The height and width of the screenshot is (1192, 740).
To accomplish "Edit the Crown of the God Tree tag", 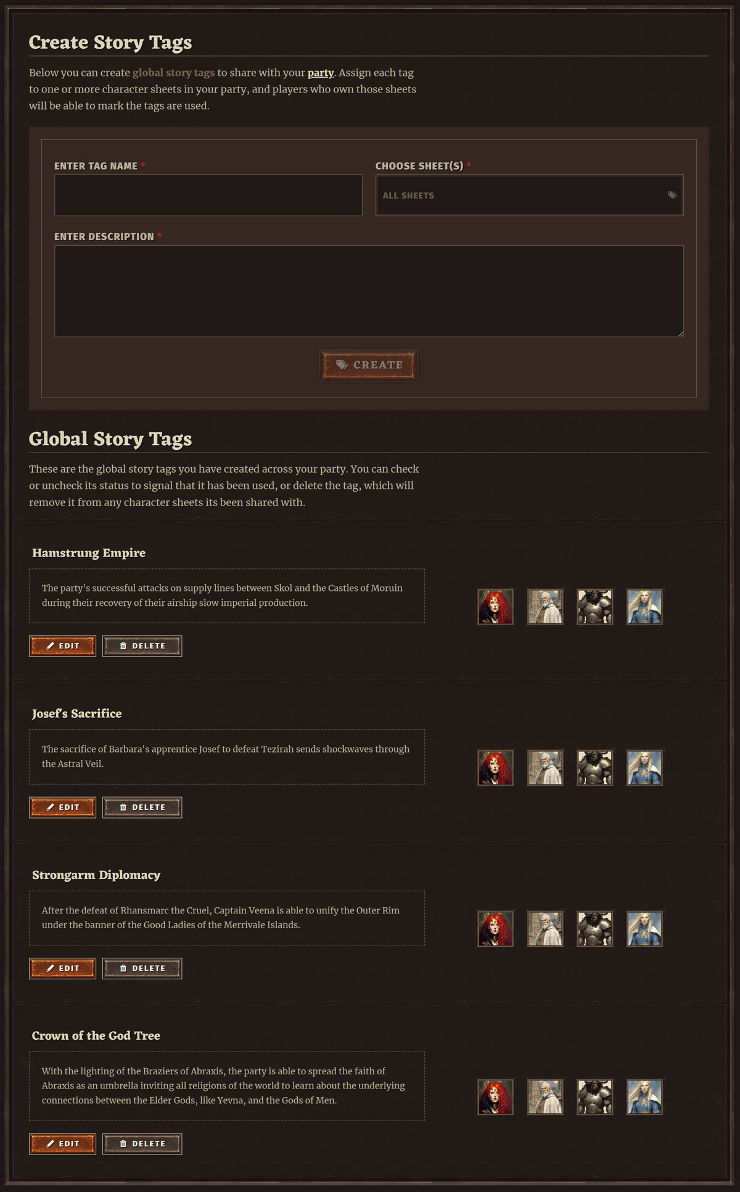I will (62, 1144).
